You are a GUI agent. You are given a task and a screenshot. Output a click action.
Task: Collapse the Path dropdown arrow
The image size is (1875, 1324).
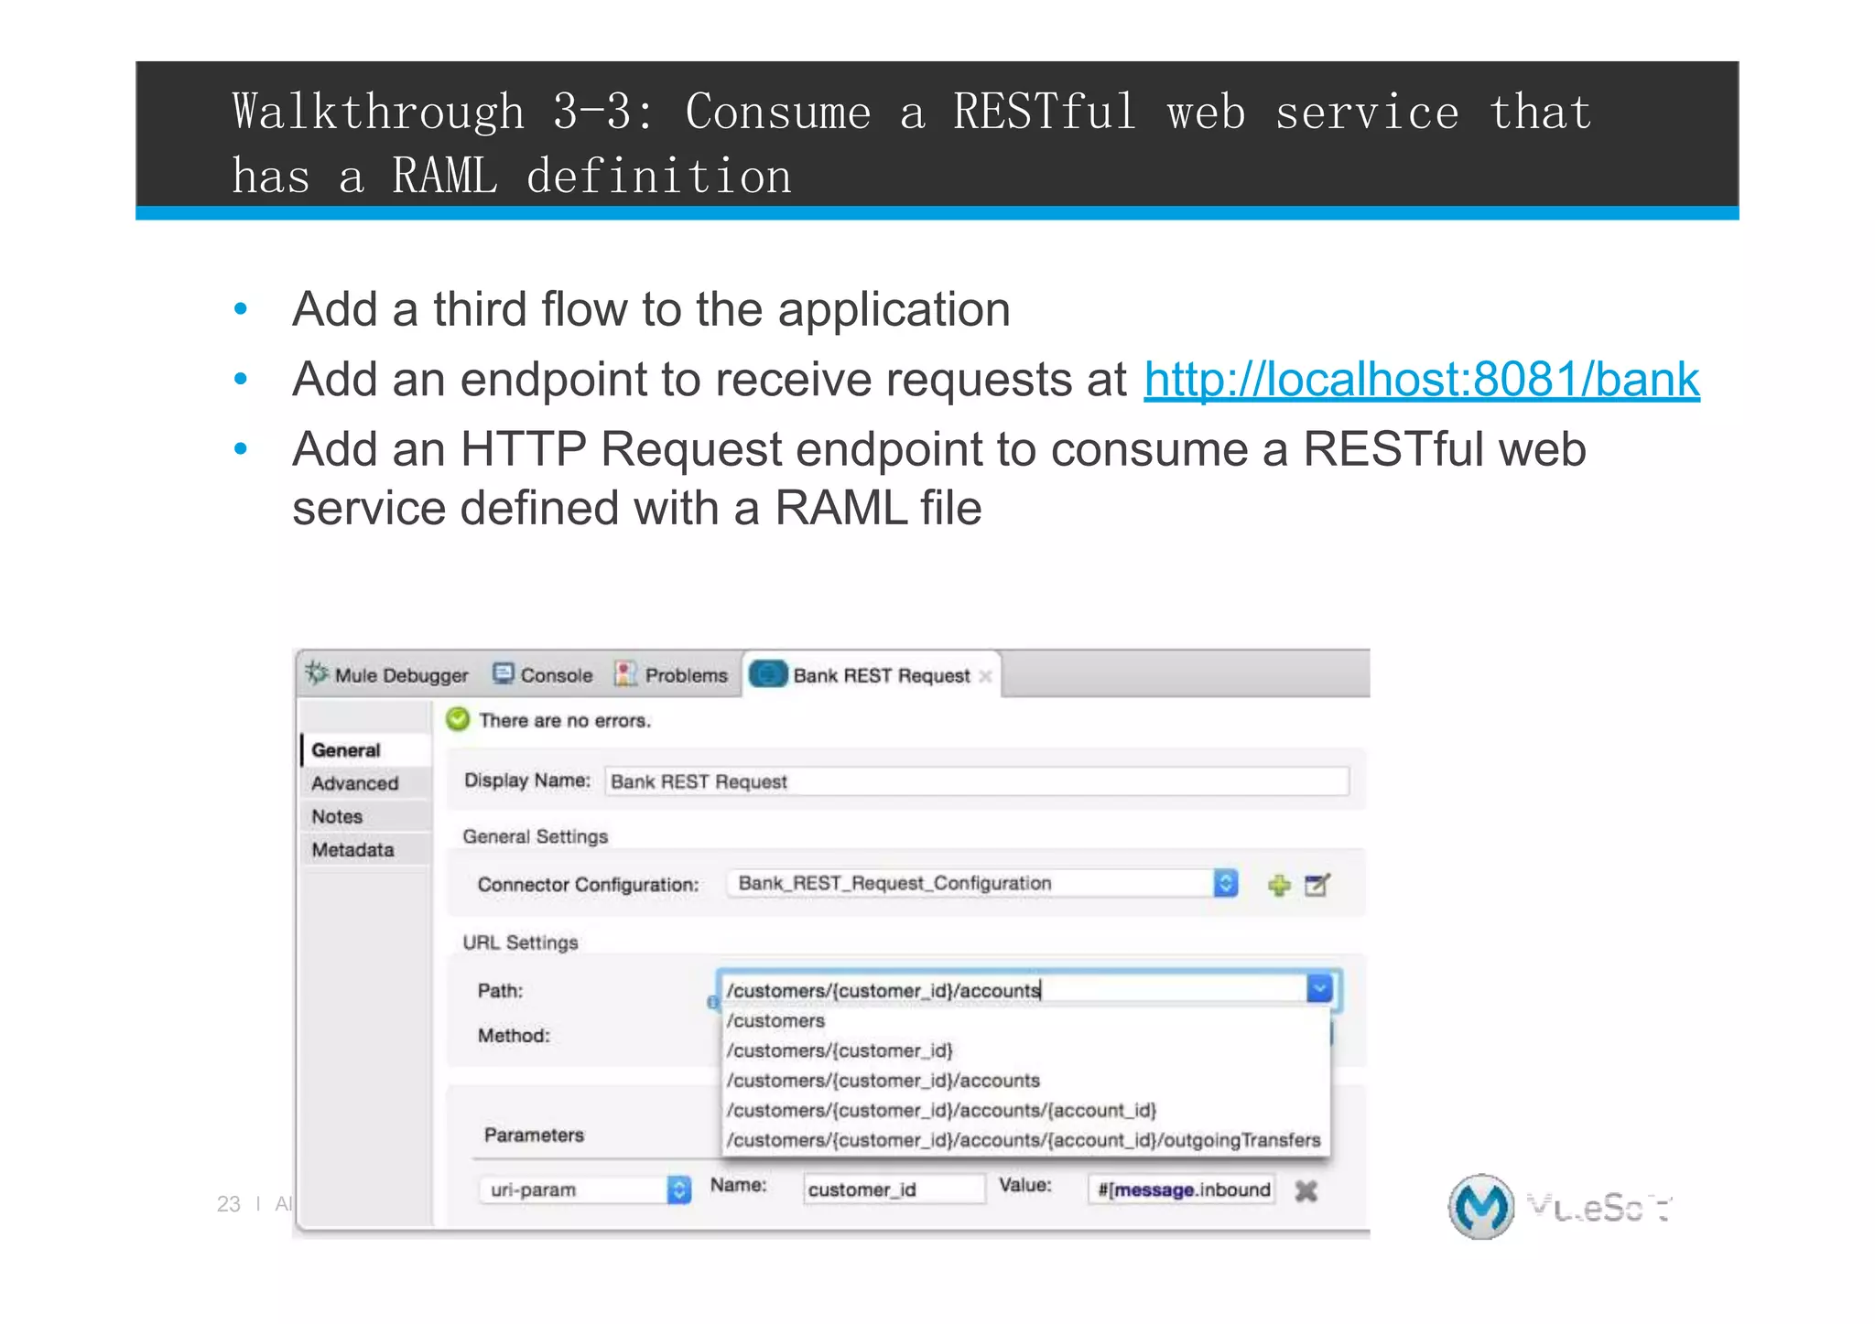click(x=1319, y=989)
